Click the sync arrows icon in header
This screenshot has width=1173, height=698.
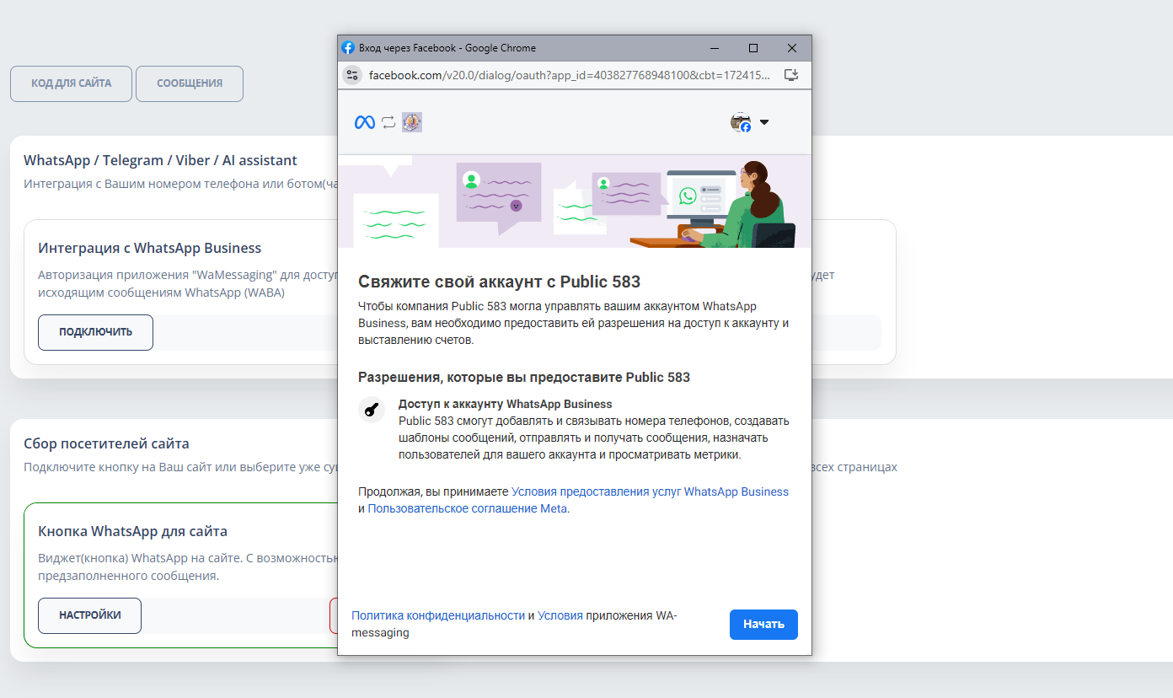(x=388, y=122)
